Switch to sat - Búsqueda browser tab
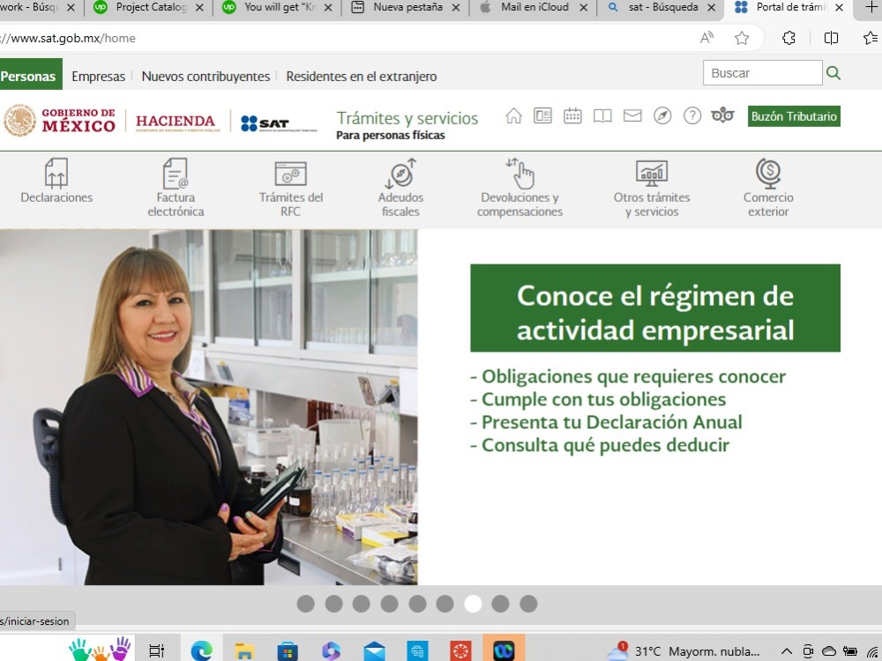Viewport: 882px width, 661px height. click(x=662, y=7)
